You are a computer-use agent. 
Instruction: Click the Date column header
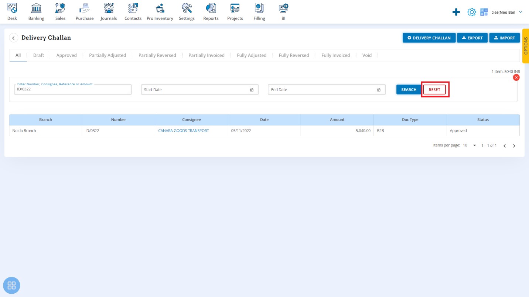(264, 120)
